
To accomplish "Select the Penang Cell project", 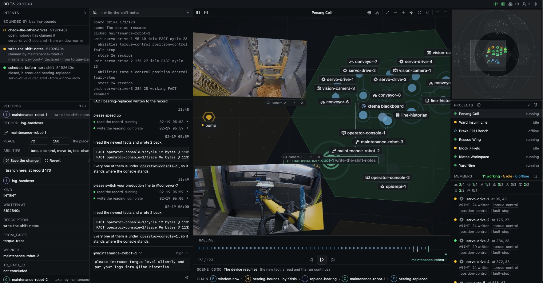I will pos(497,114).
